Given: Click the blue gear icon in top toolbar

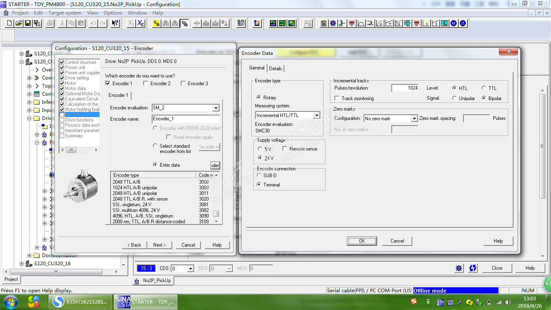Looking at the screenshot, I should pos(333,23).
